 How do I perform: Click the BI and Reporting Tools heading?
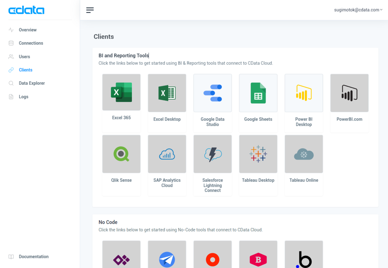pos(124,56)
